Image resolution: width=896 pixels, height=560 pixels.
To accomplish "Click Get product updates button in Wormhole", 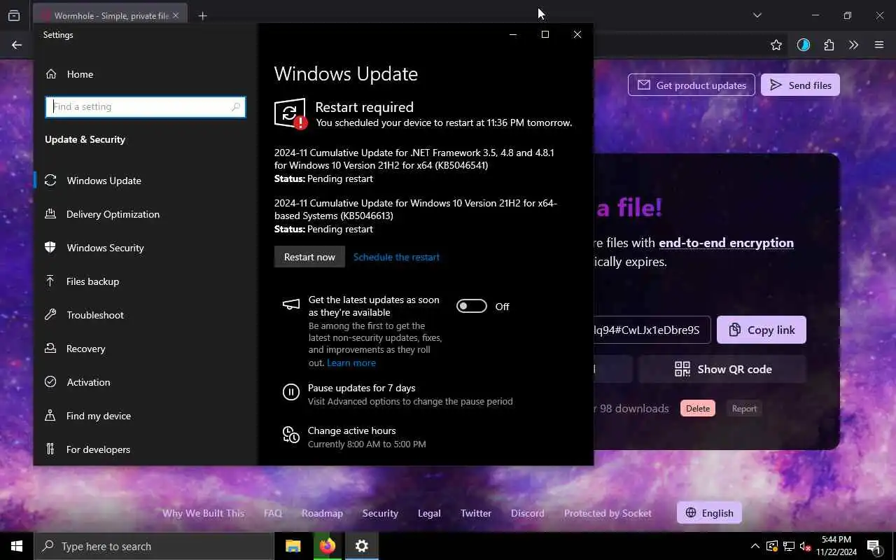I will click(692, 85).
